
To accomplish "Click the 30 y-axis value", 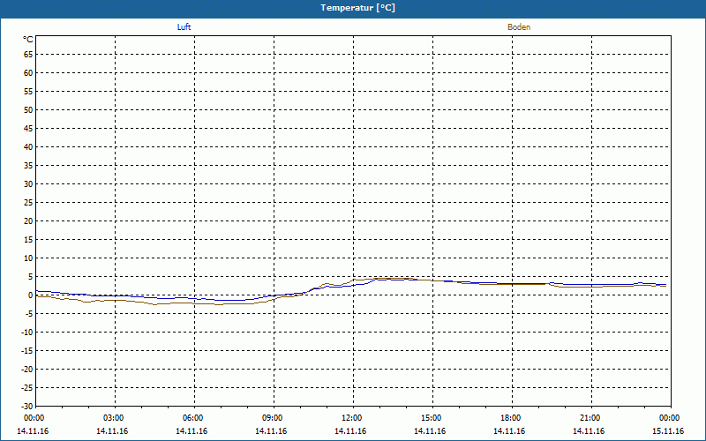I will [x=28, y=184].
